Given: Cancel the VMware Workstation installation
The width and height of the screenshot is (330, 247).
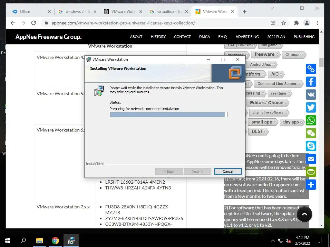Looking at the screenshot, I should 228,171.
